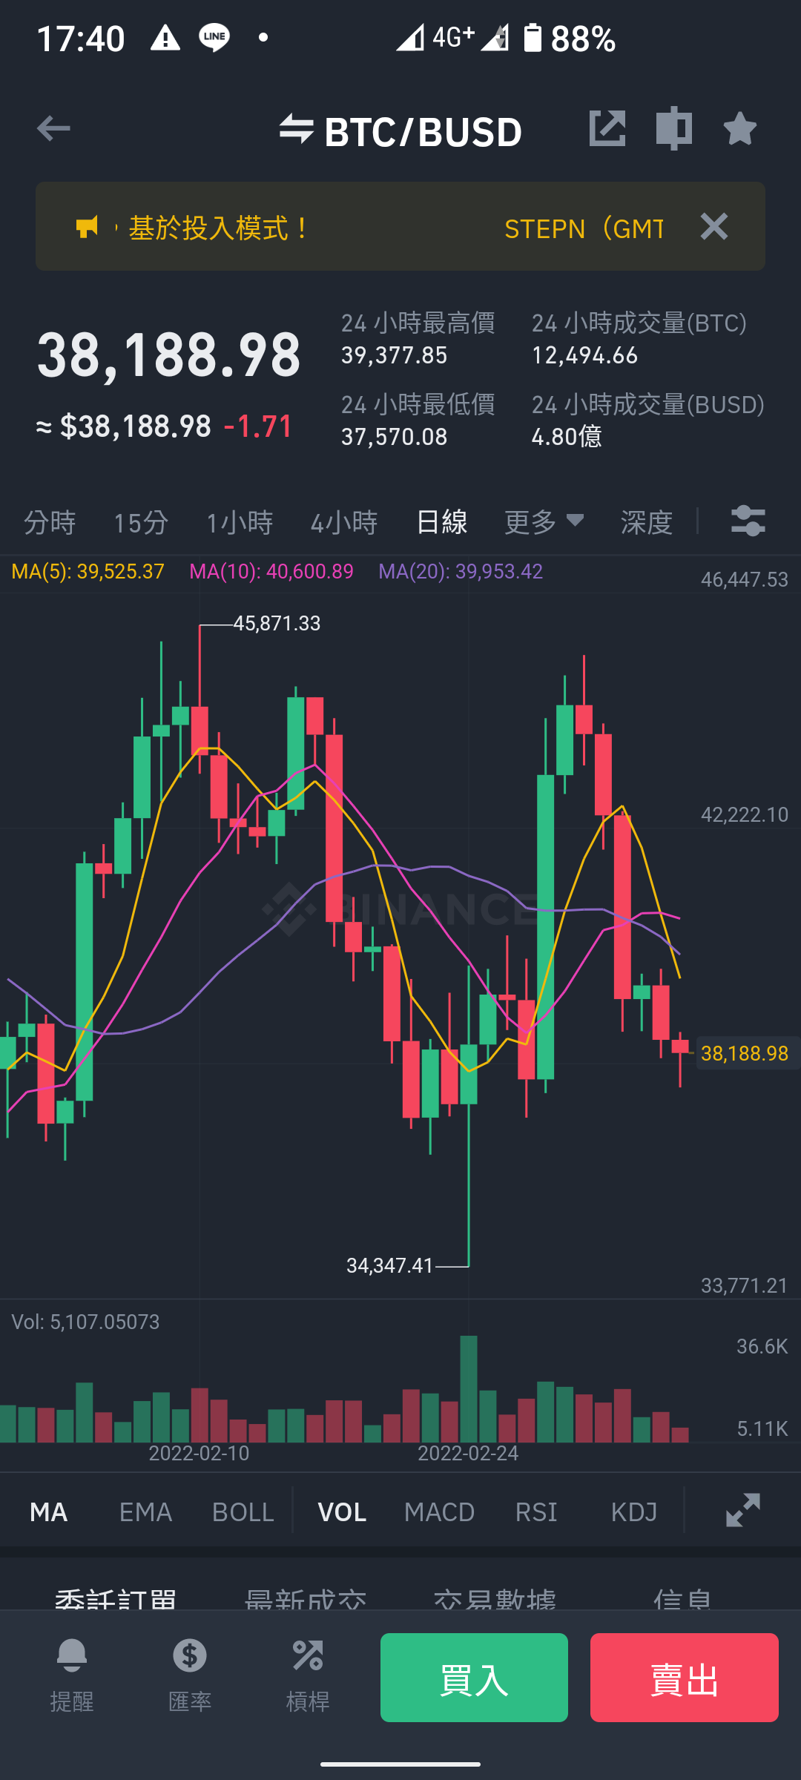
Task: Expand the 更多 timeframe dropdown
Action: 544,522
